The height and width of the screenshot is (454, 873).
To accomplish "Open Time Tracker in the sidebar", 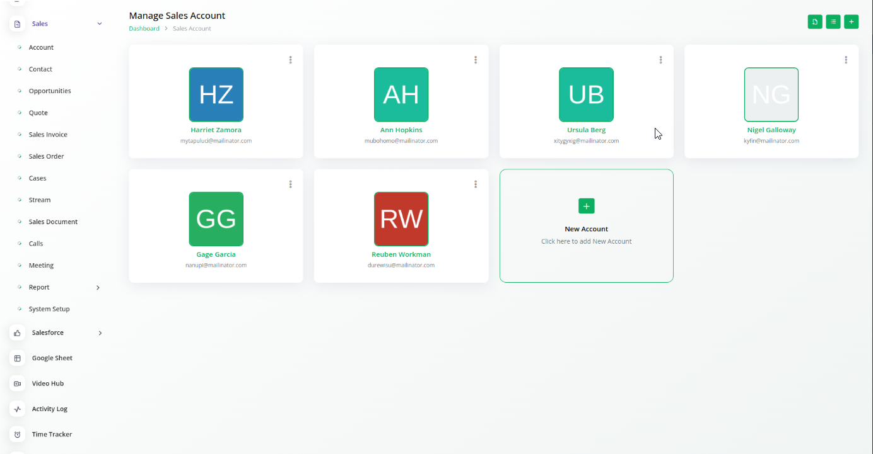I will pyautogui.click(x=52, y=434).
